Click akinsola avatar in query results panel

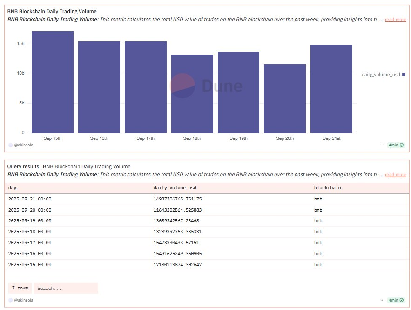11,300
